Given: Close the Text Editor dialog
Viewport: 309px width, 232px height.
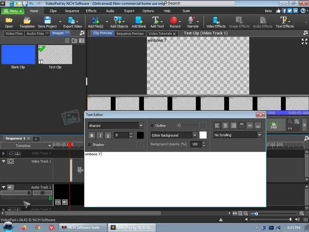Looking at the screenshot, I should click(x=260, y=114).
